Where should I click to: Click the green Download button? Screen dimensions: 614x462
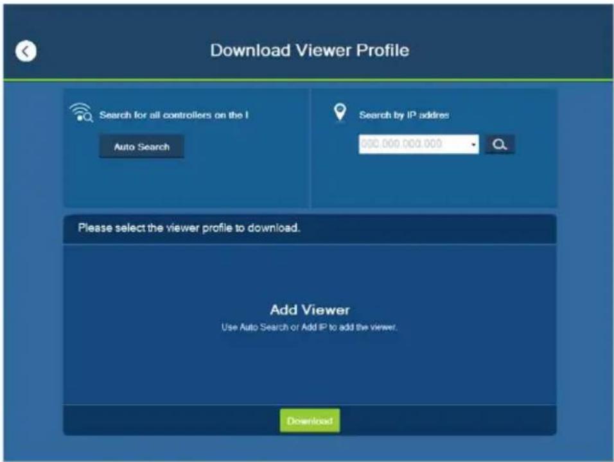click(310, 421)
